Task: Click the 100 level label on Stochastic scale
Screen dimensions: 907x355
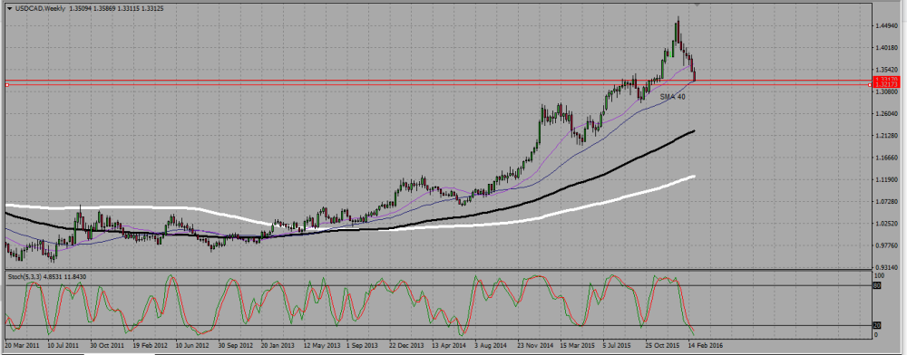Action: coord(879,276)
